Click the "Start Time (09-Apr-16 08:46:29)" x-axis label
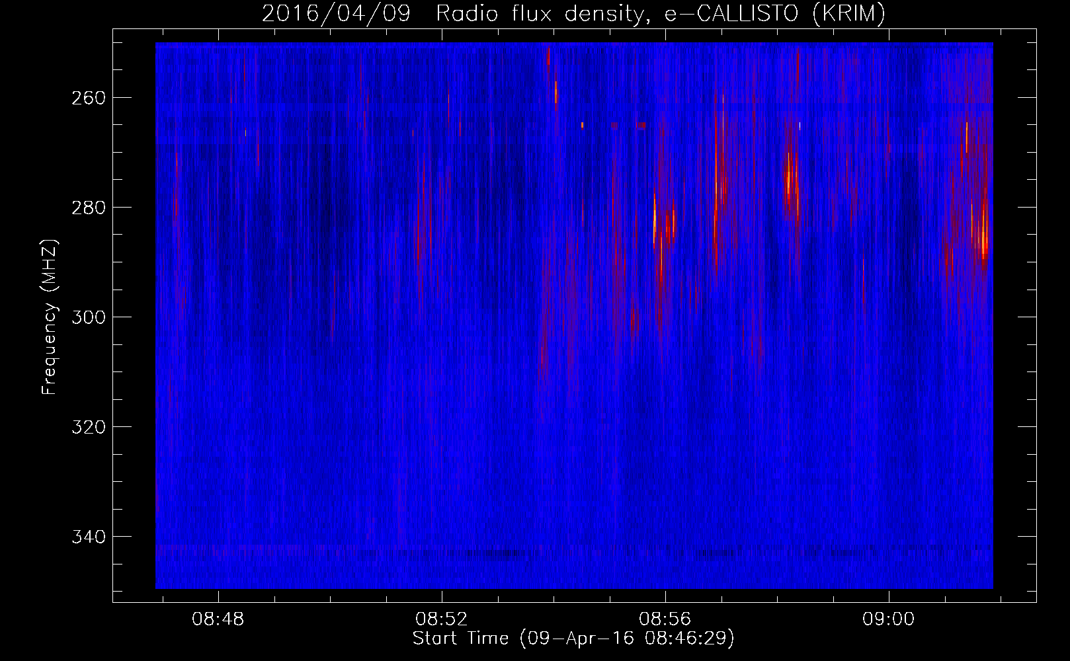Image resolution: width=1070 pixels, height=661 pixels. click(573, 639)
